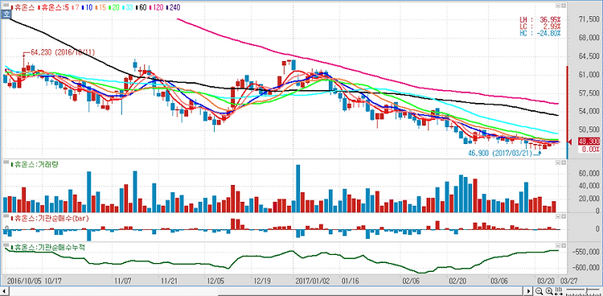This screenshot has height=296, width=603.
Task: Select the 240-day moving average legend
Action: (x=174, y=7)
